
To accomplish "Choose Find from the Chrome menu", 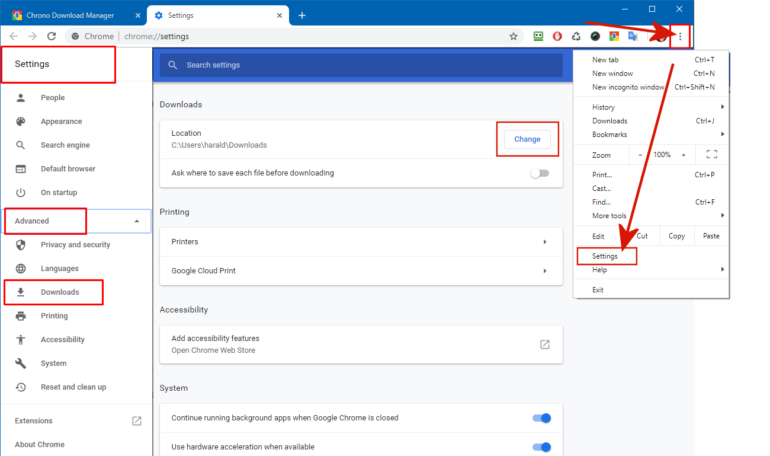I will 651,202.
